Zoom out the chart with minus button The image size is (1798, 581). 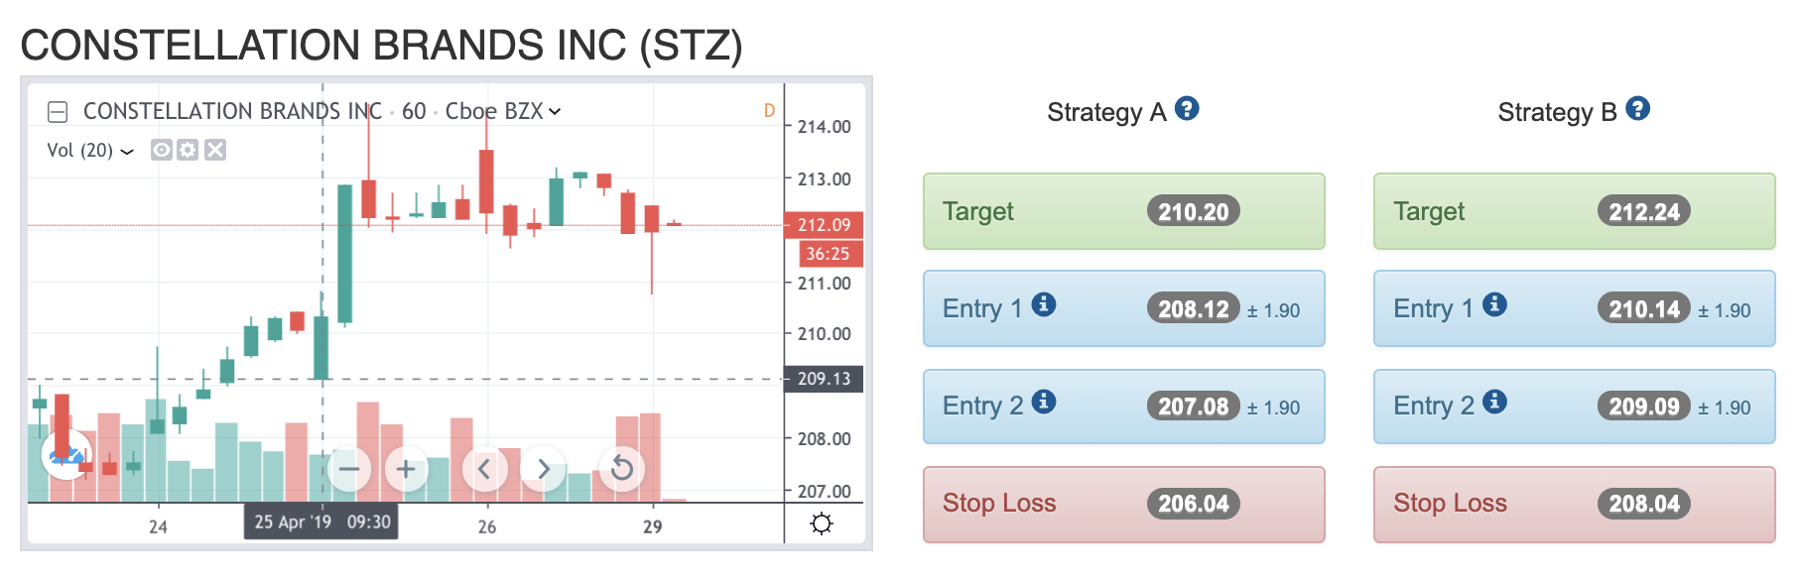(x=349, y=469)
